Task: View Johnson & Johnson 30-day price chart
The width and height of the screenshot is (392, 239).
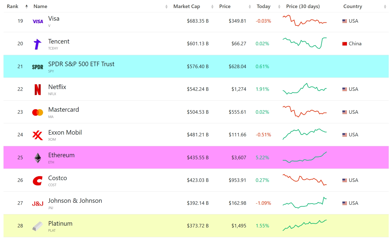Action: (305, 203)
